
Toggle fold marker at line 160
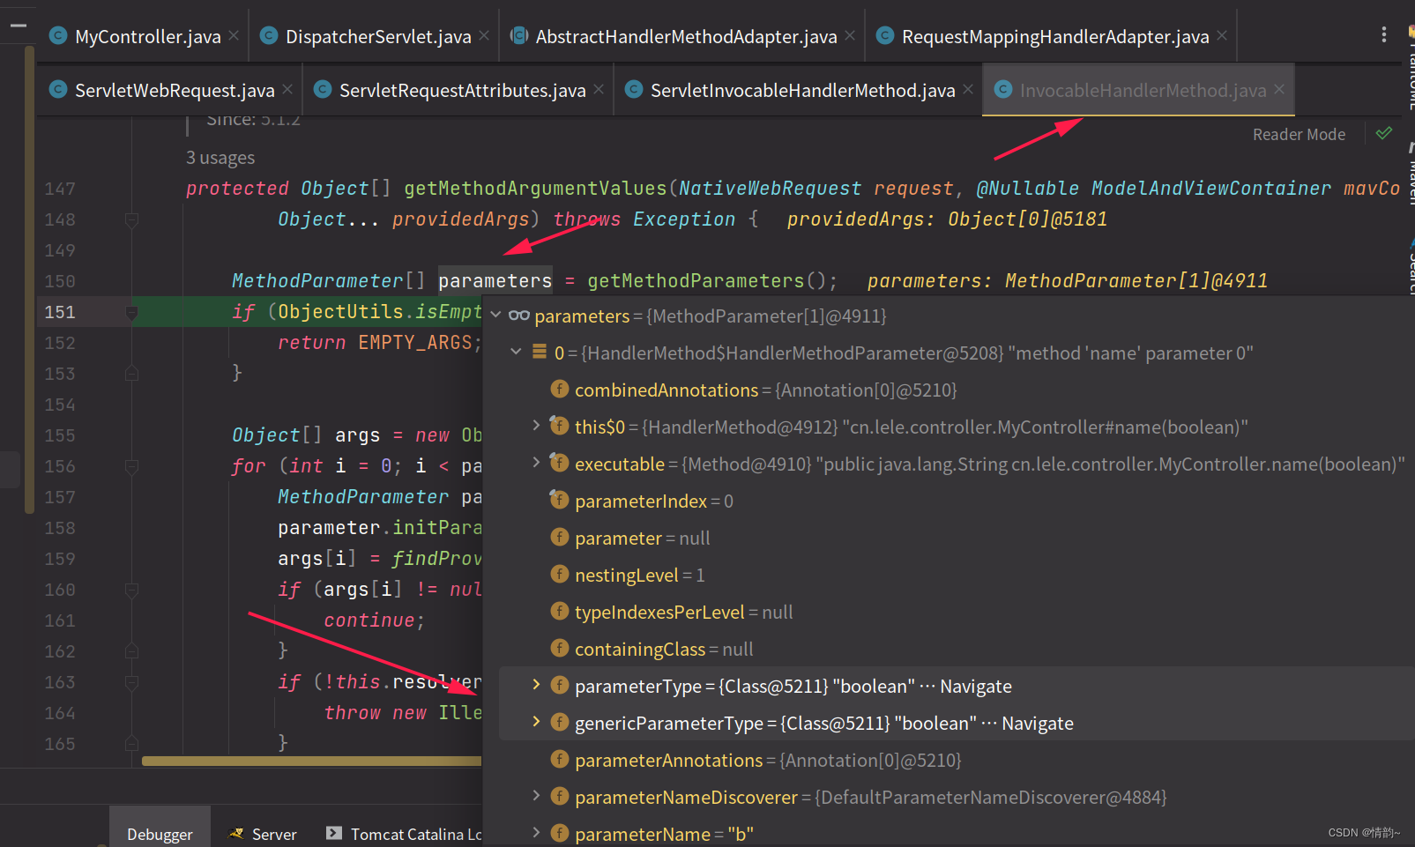(x=131, y=590)
